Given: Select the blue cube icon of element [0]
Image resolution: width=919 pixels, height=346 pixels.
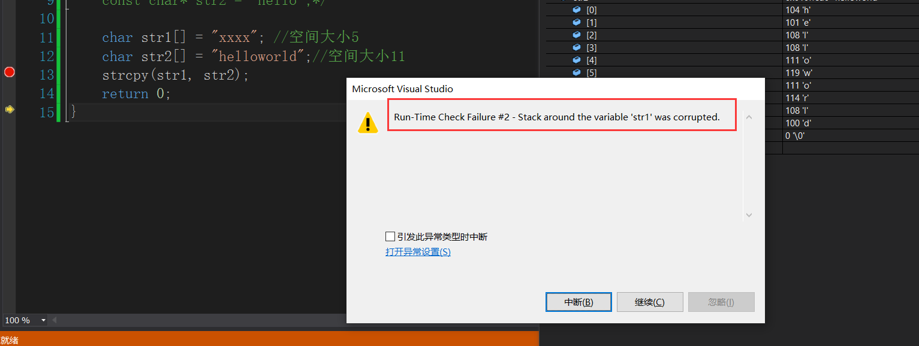Looking at the screenshot, I should coord(577,10).
